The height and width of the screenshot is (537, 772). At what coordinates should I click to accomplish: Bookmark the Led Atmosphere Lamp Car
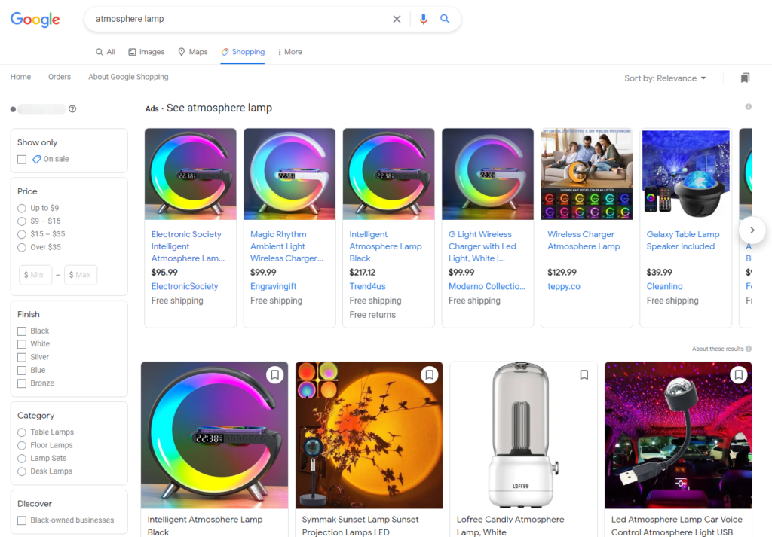739,375
